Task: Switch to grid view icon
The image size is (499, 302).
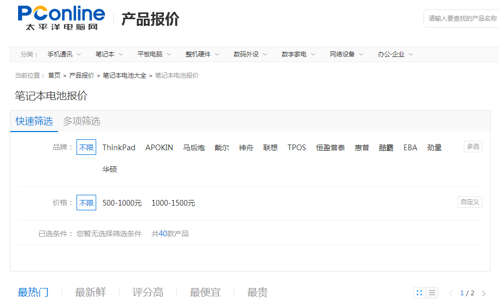Action: [419, 293]
